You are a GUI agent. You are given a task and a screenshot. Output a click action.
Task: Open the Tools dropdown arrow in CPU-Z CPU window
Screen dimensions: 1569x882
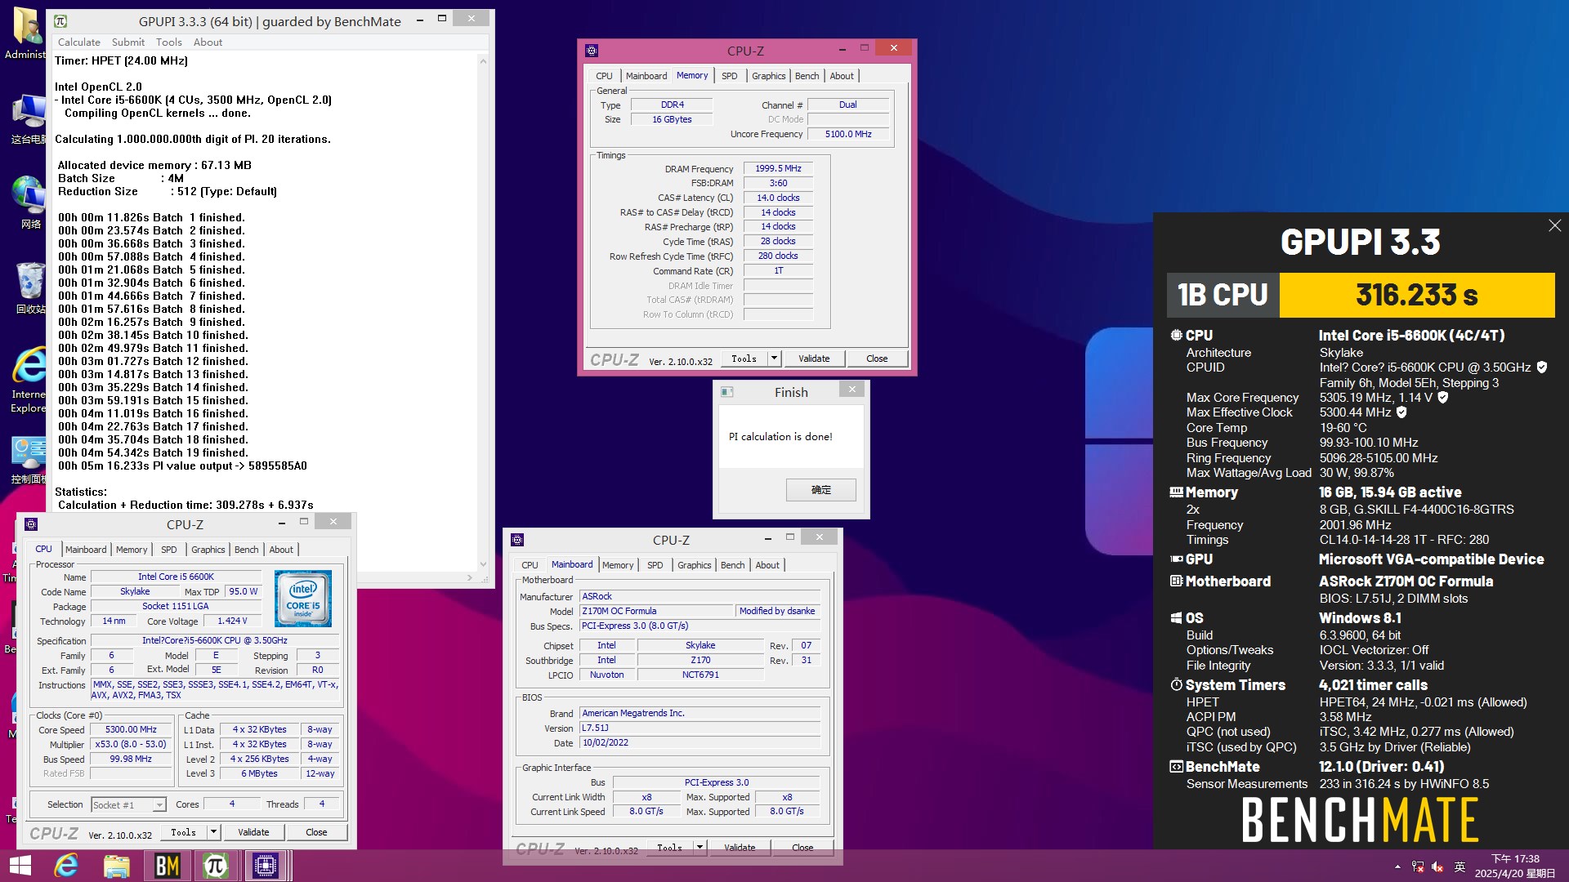coord(213,832)
